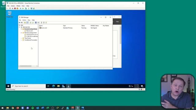Image resolution: width=196 pixels, height=110 pixels.
Task: Select the root DNS node in tree
Action: pos(22,25)
